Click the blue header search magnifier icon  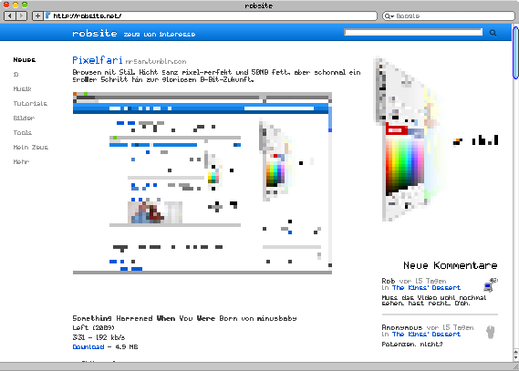493,33
